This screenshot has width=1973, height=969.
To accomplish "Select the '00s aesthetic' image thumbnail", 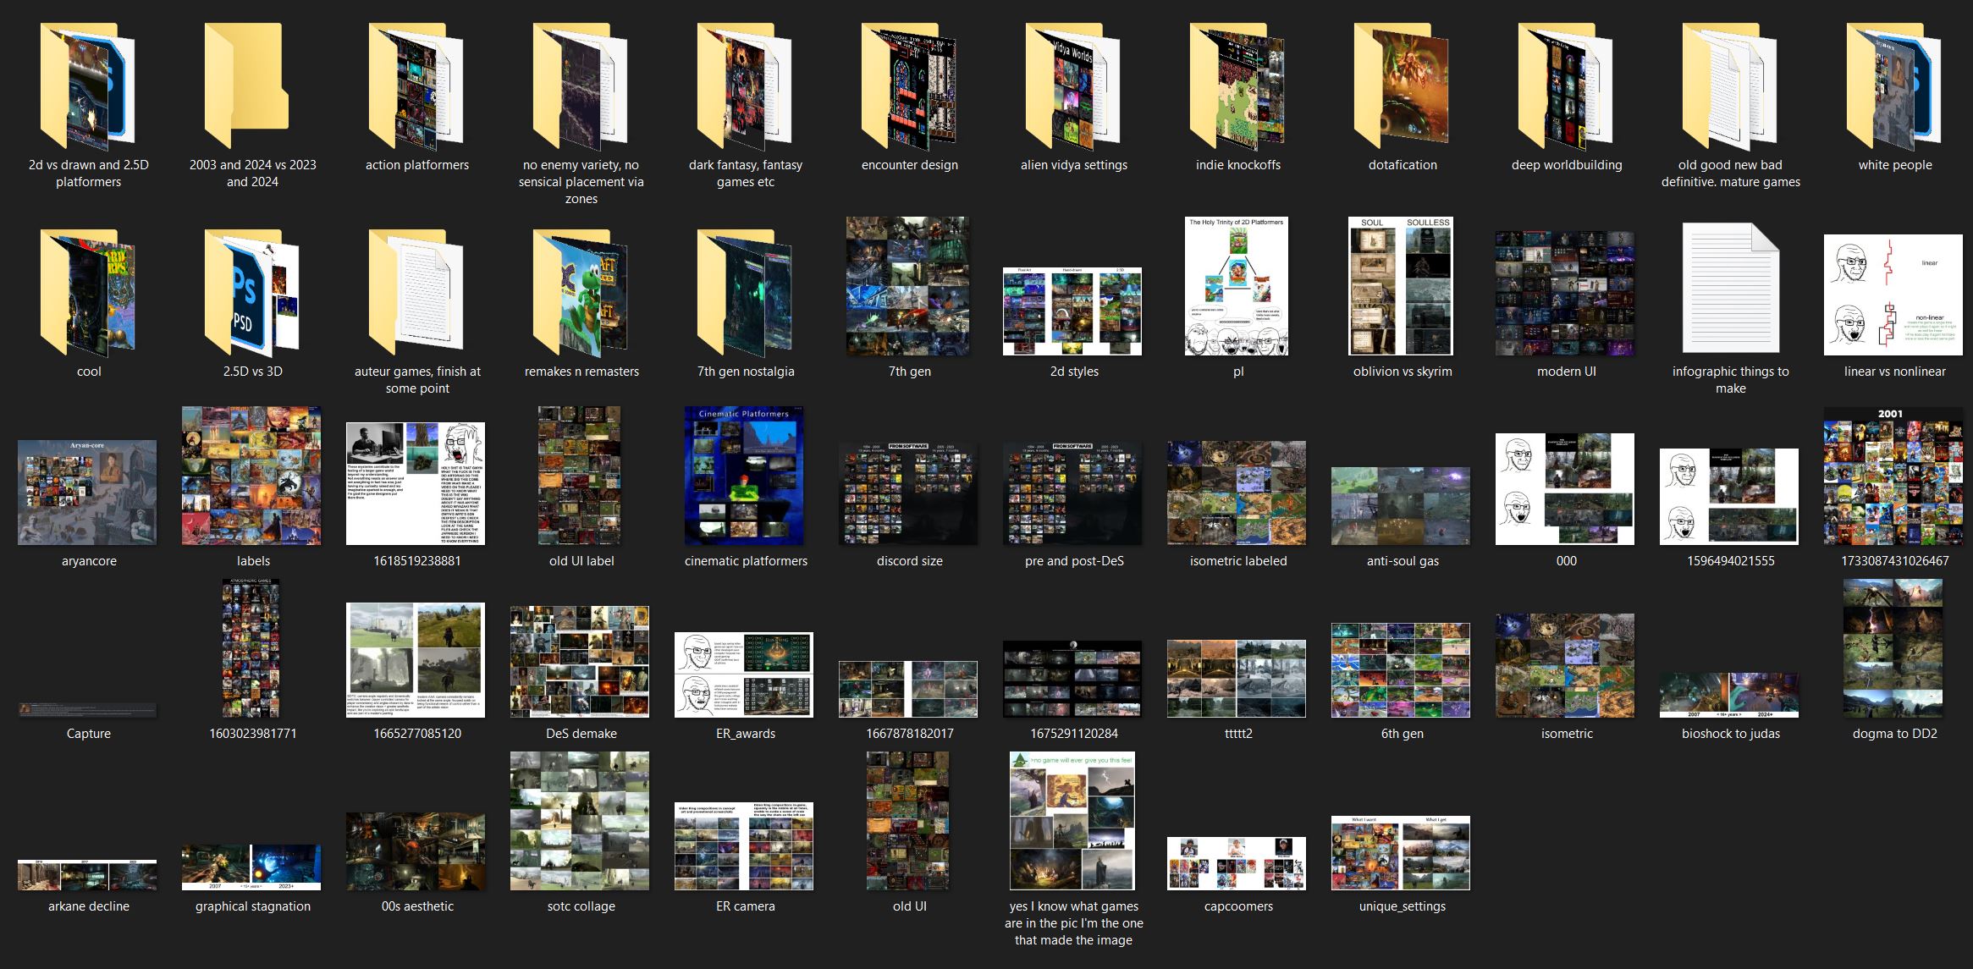I will coord(416,851).
